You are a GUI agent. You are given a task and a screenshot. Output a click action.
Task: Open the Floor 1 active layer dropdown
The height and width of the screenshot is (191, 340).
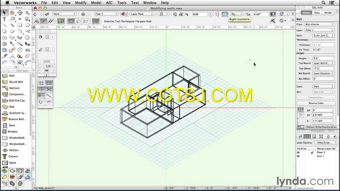[106, 14]
